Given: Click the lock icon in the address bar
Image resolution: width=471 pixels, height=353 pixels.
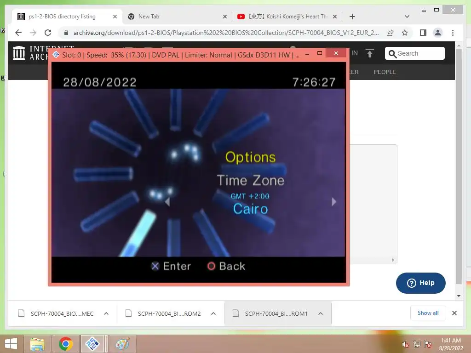Looking at the screenshot, I should coord(66,33).
